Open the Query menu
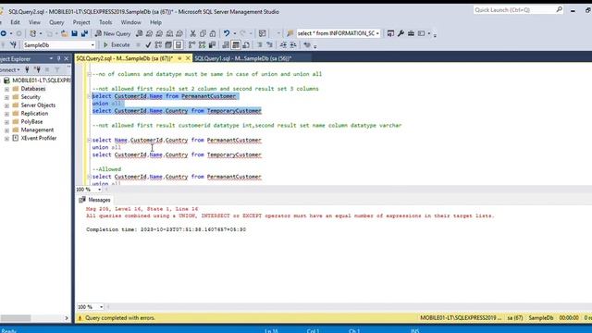 point(56,22)
